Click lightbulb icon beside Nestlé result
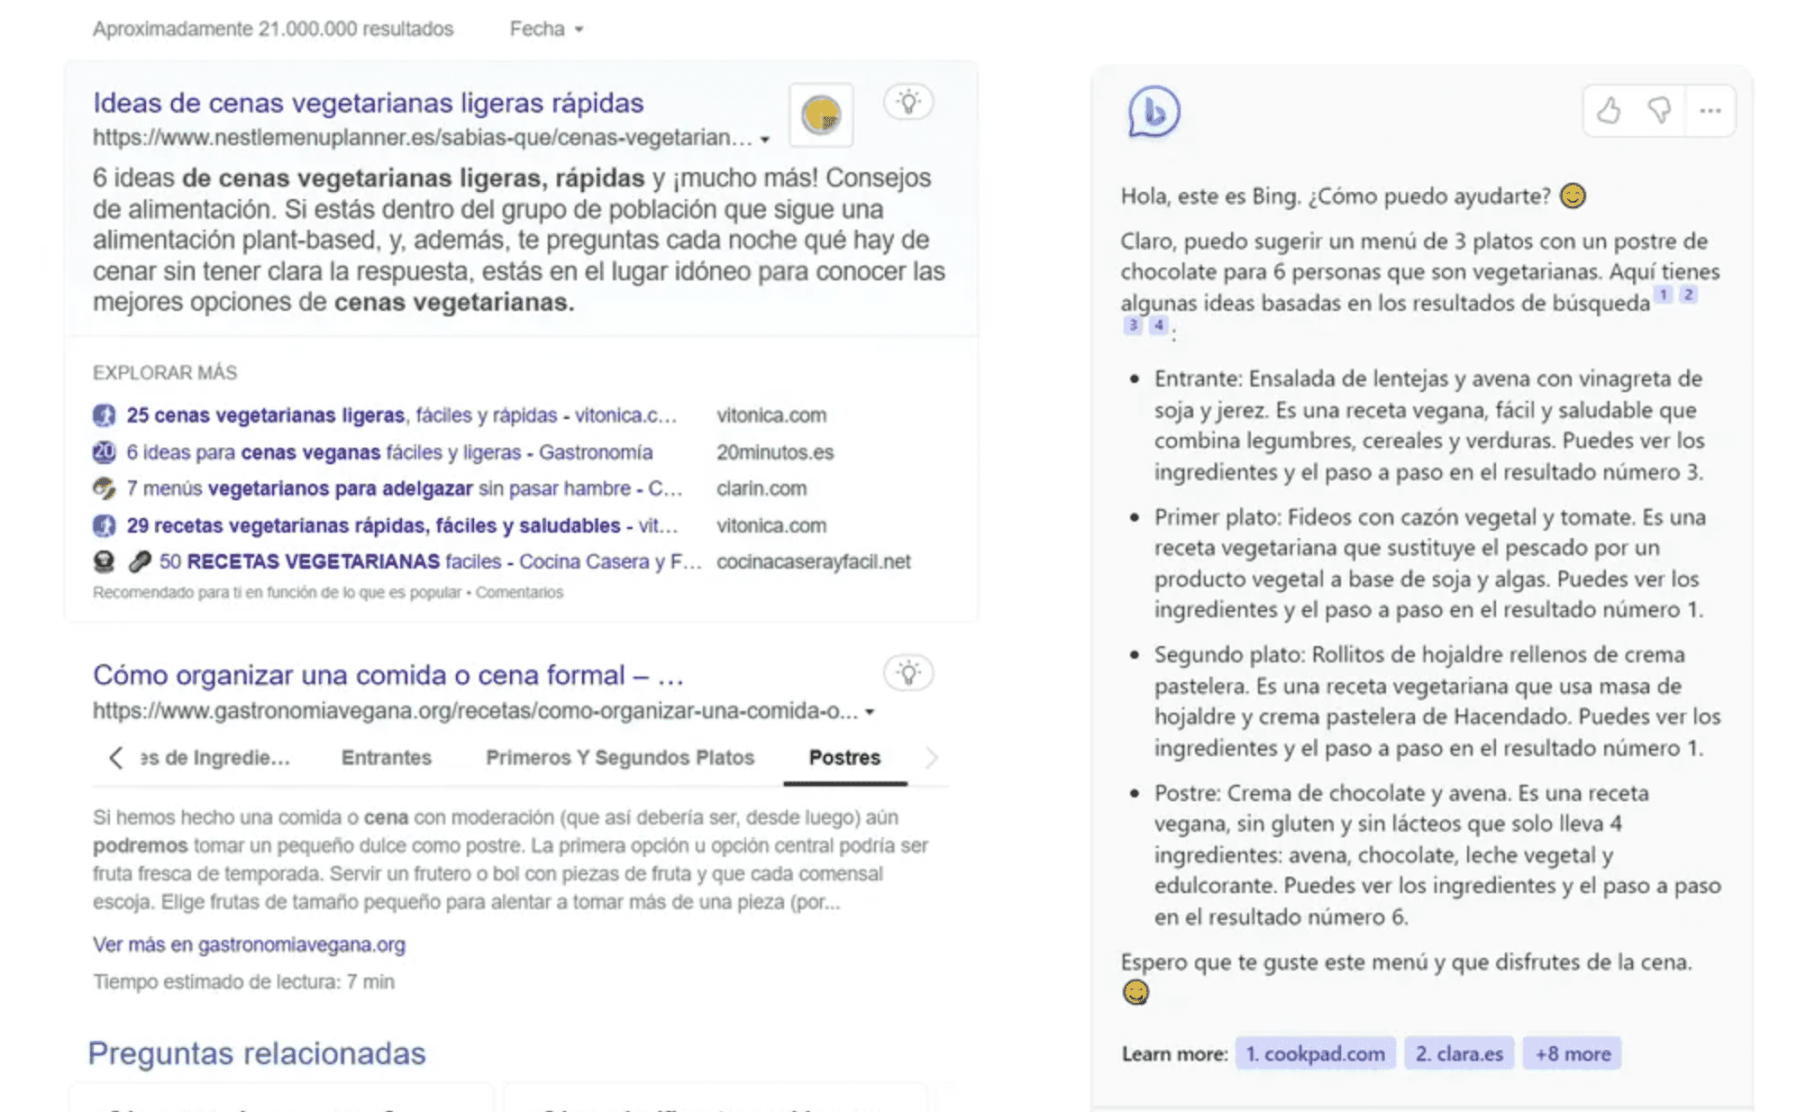 pos(908,102)
